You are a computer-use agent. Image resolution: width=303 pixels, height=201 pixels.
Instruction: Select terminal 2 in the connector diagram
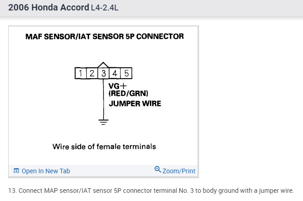[x=92, y=73]
